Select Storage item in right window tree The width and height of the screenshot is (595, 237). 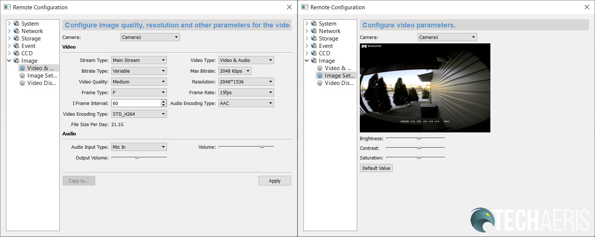328,38
